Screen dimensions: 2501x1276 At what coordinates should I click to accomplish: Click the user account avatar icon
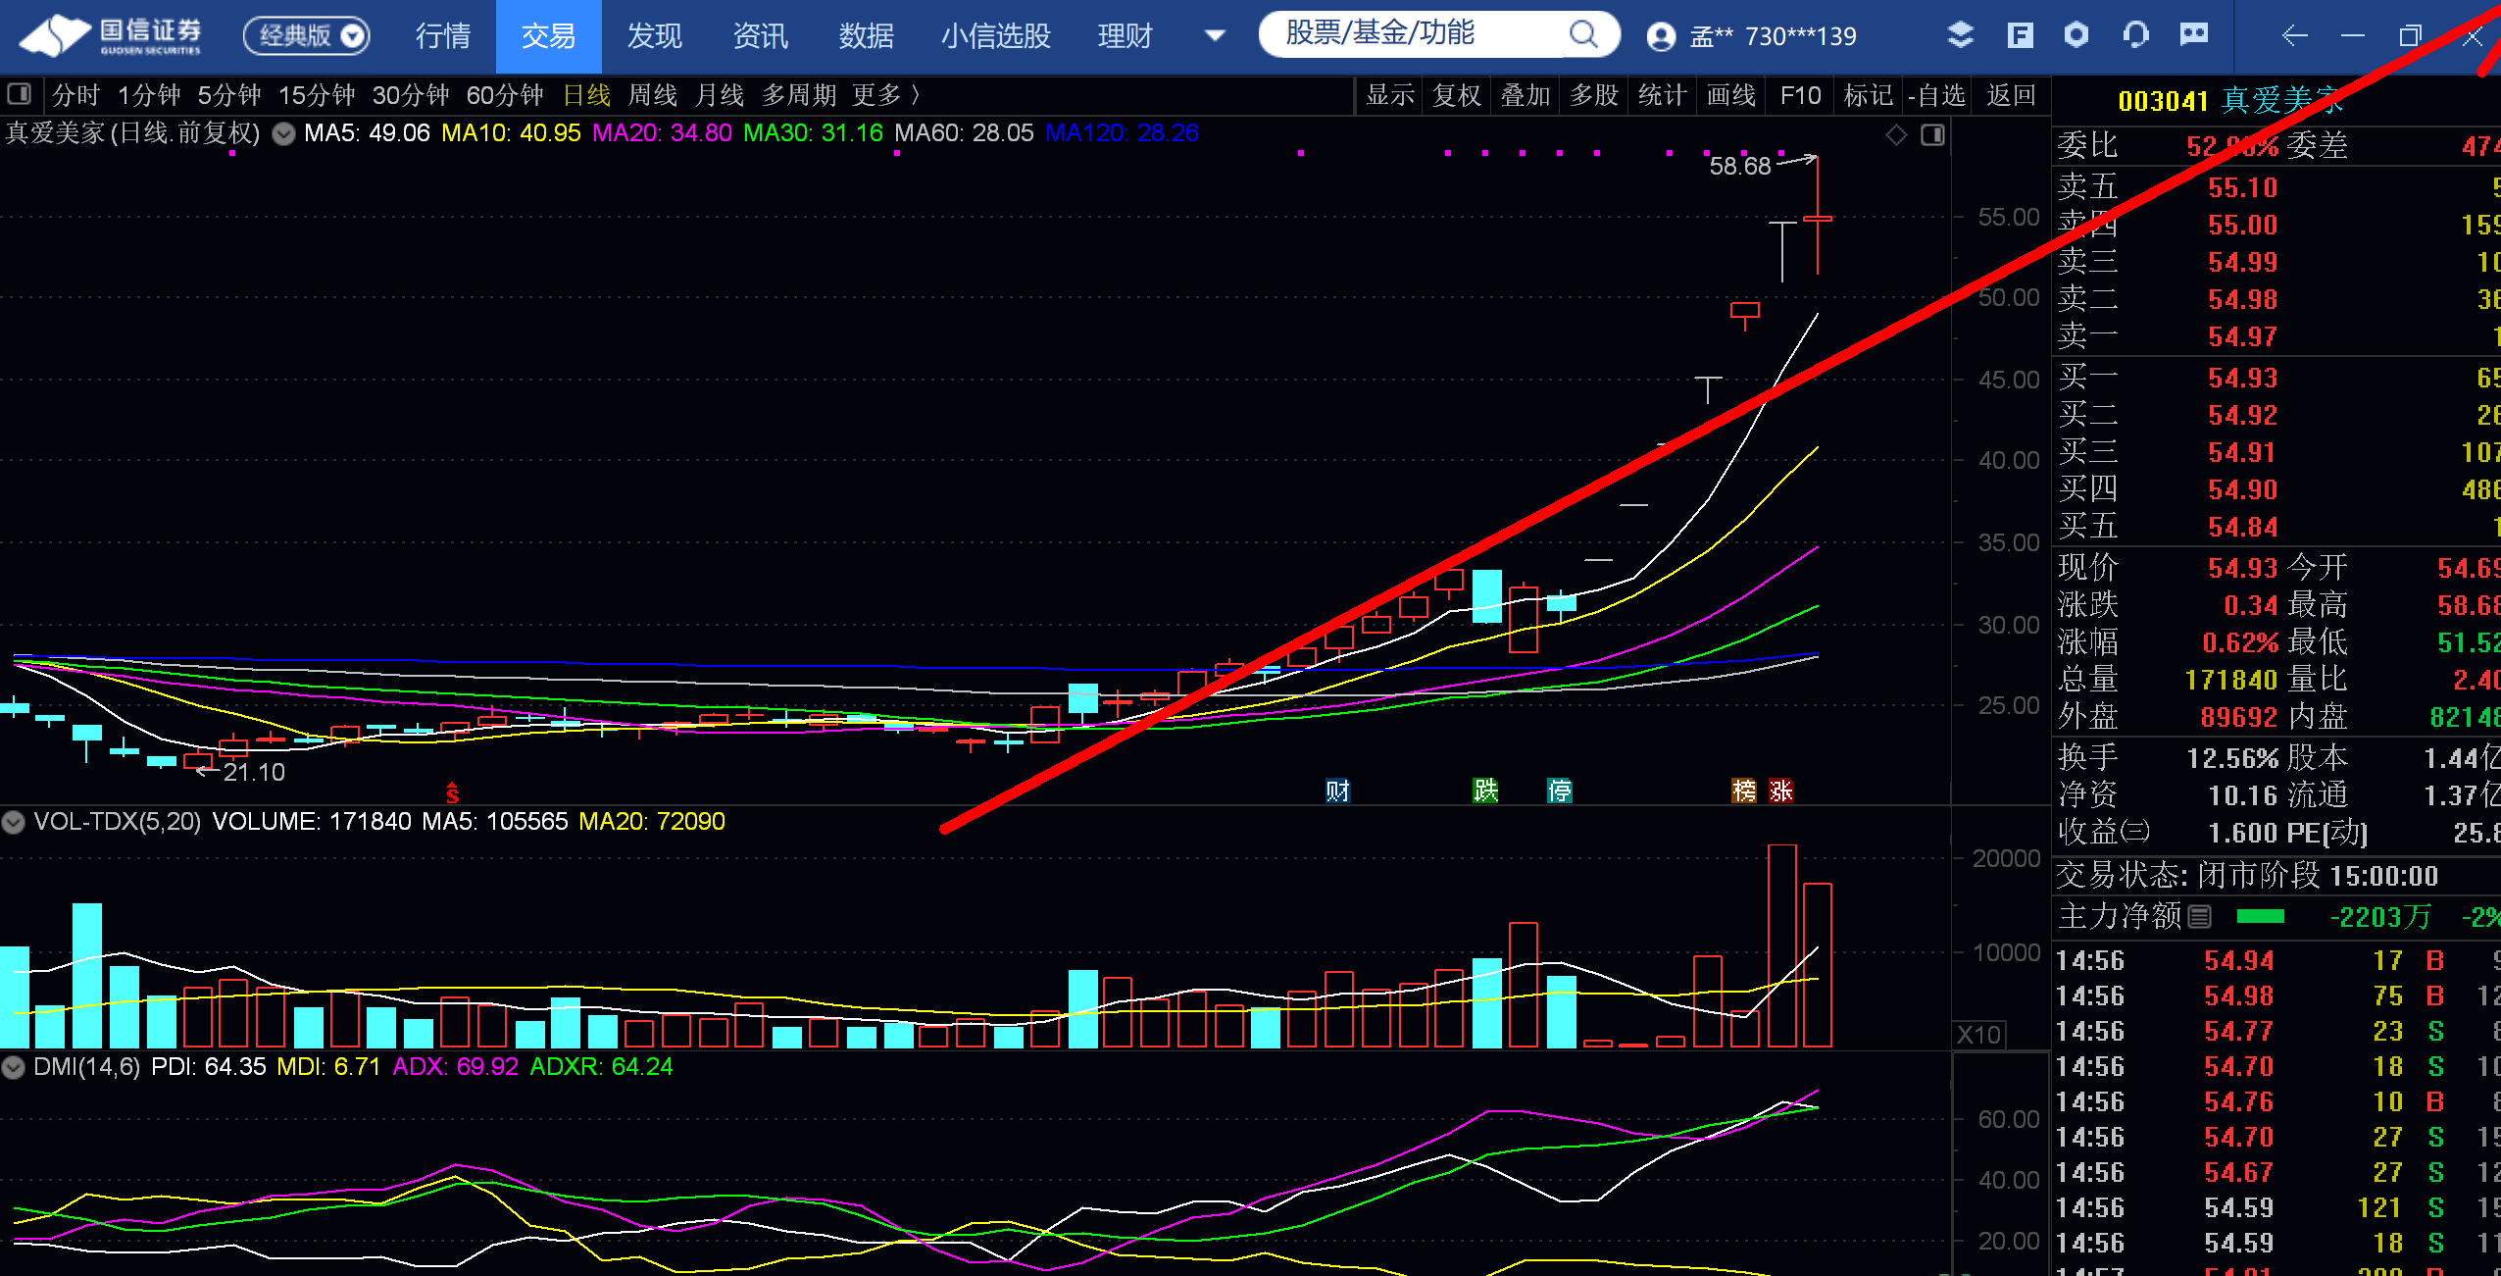coord(1661,37)
